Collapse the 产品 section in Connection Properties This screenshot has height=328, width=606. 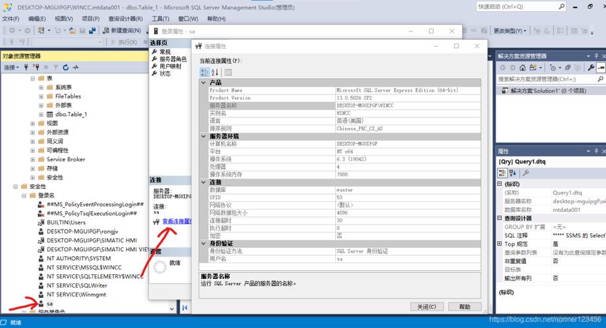point(204,83)
